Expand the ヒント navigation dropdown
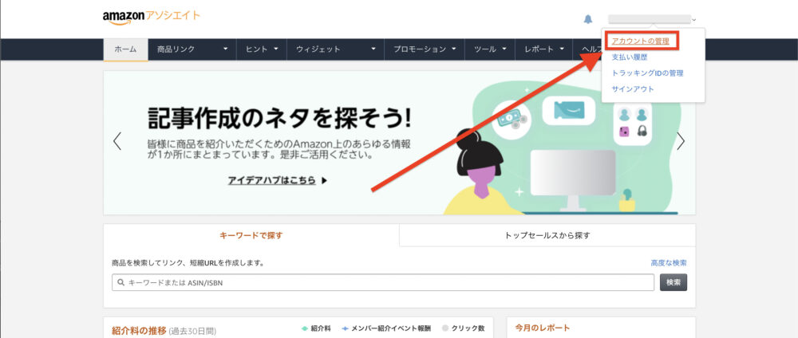The image size is (798, 338). click(262, 49)
